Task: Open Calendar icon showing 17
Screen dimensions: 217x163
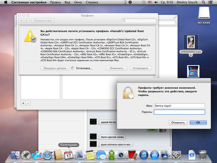Action: click(69, 155)
